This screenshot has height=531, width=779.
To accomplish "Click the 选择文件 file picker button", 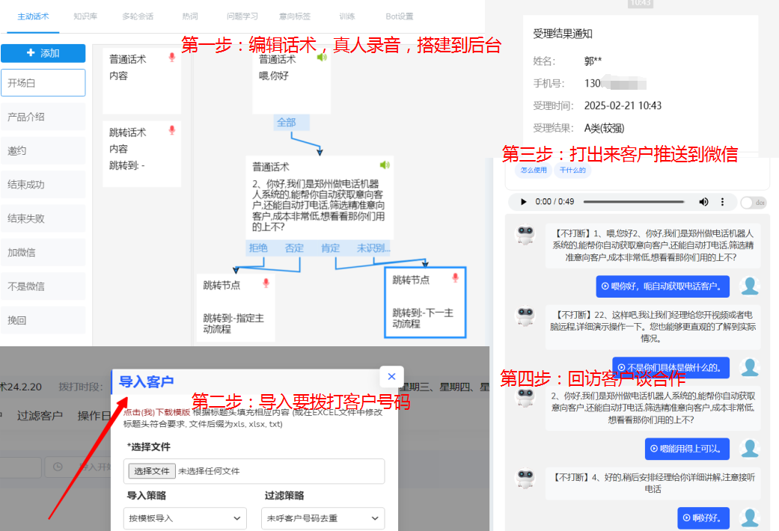I will (152, 471).
